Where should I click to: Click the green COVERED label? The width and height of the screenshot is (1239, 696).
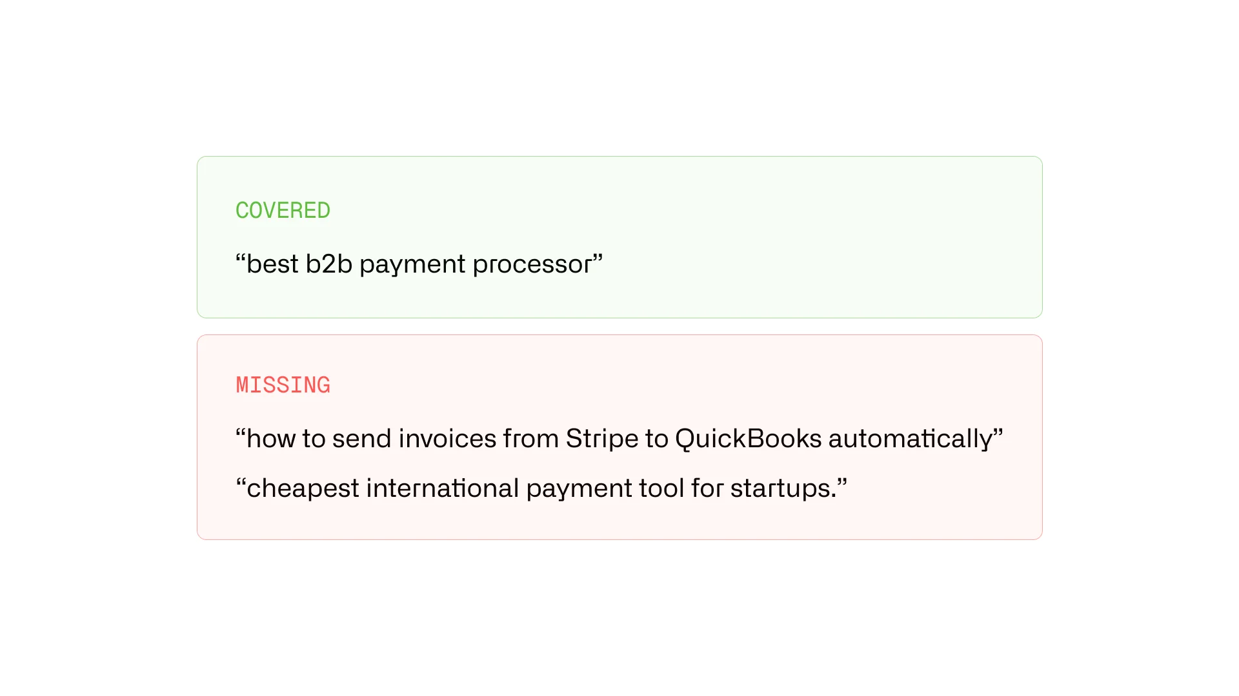tap(283, 210)
